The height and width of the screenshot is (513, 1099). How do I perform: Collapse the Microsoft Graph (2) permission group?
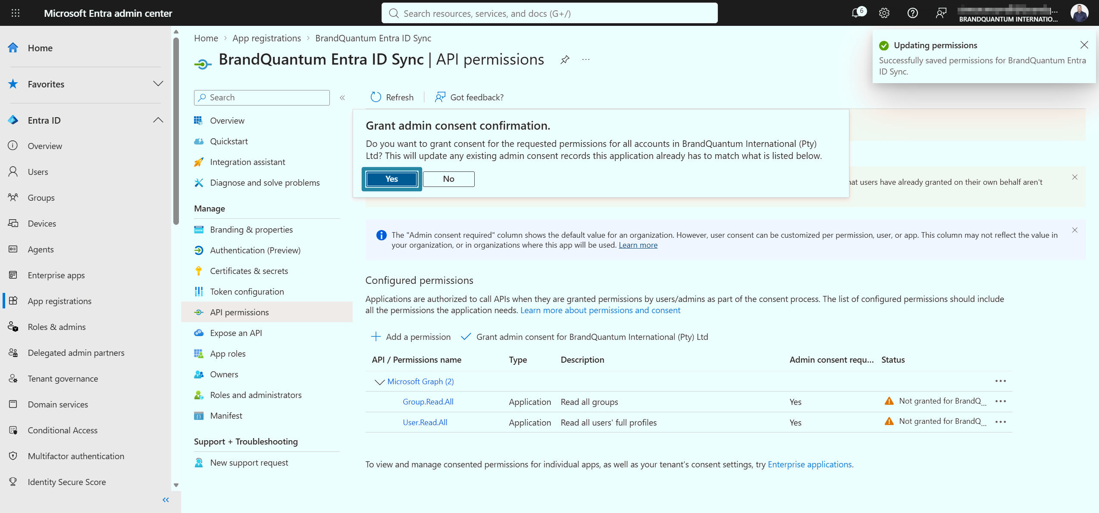click(379, 382)
